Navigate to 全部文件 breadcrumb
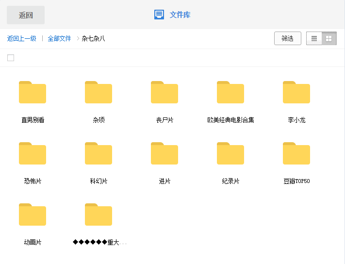This screenshot has width=345, height=264. tap(59, 38)
